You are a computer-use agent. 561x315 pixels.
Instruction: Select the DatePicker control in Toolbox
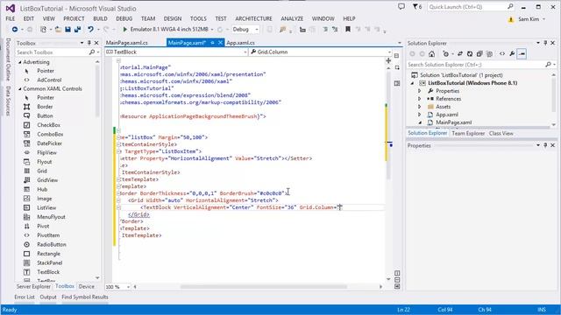click(49, 143)
